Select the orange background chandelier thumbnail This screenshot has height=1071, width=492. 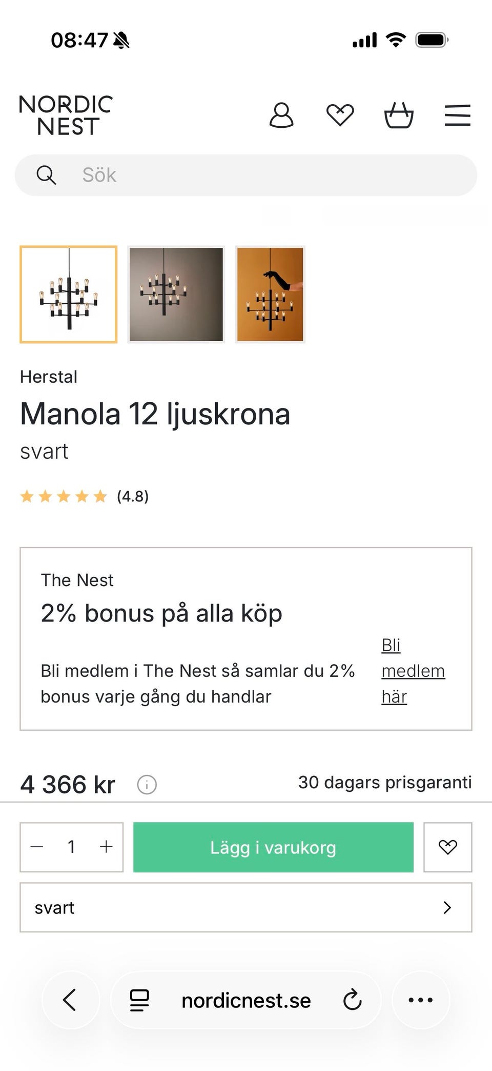[270, 294]
